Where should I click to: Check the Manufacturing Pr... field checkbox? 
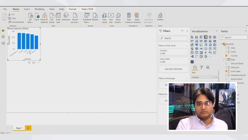[x=226, y=75]
